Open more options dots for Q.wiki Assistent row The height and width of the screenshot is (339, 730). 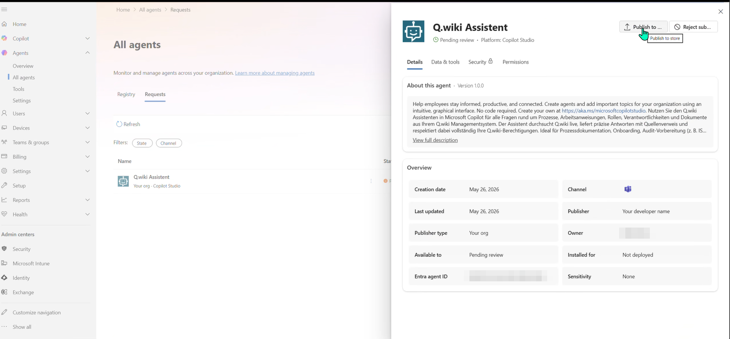371,181
